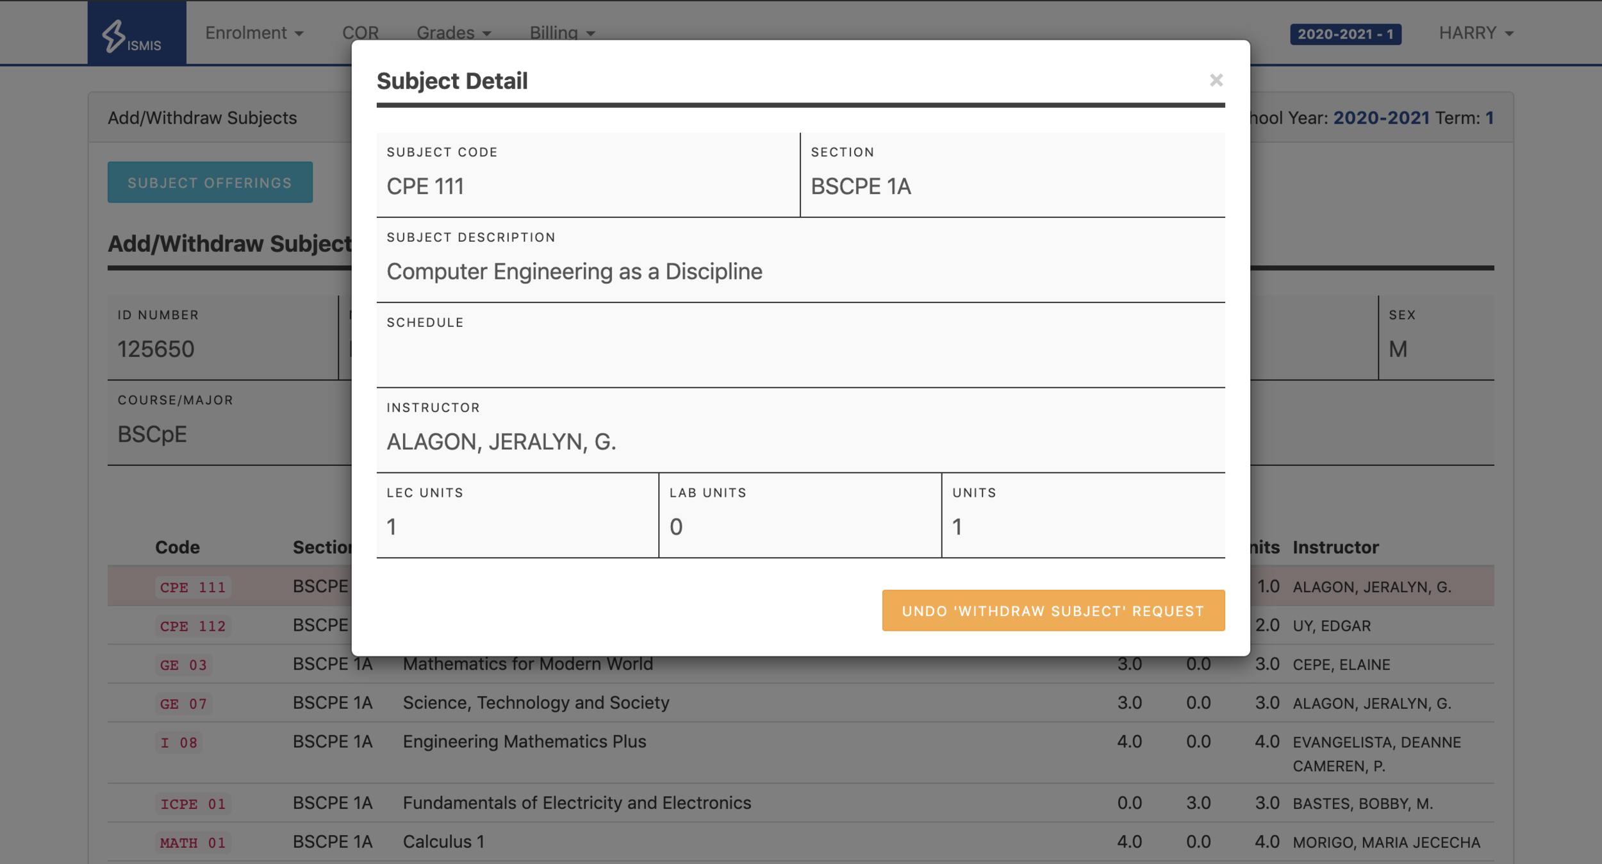Image resolution: width=1602 pixels, height=864 pixels.
Task: Open the Billing dropdown menu
Action: tap(562, 33)
